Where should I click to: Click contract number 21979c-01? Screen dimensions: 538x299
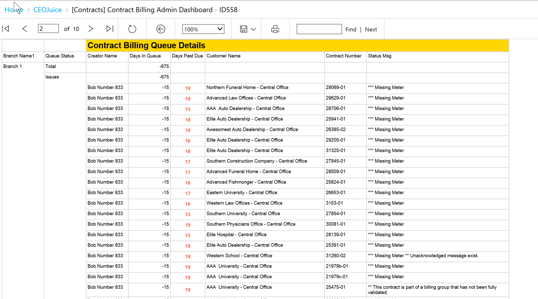coord(337,277)
